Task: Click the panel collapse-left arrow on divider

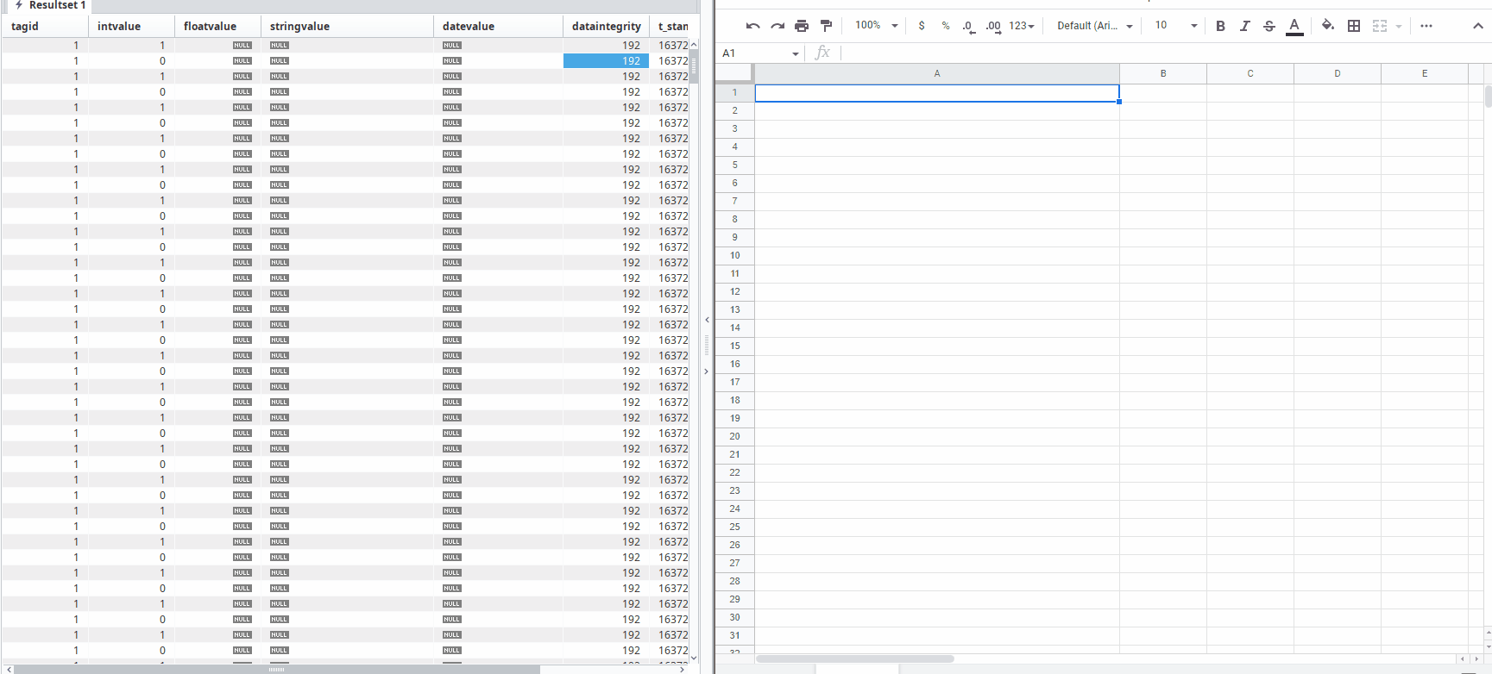Action: (707, 320)
